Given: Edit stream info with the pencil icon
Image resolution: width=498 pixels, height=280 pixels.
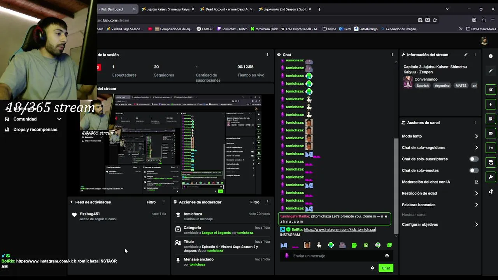Looking at the screenshot, I should pyautogui.click(x=466, y=55).
